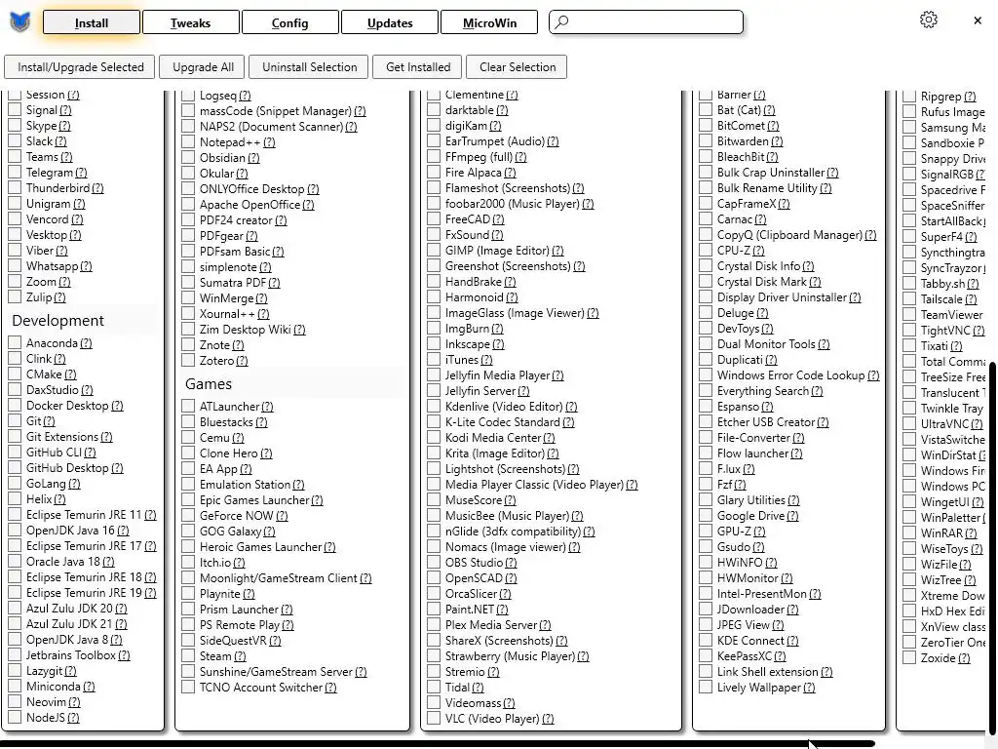The image size is (998, 749).
Task: Check the Telegram checkbox
Action: coord(15,173)
